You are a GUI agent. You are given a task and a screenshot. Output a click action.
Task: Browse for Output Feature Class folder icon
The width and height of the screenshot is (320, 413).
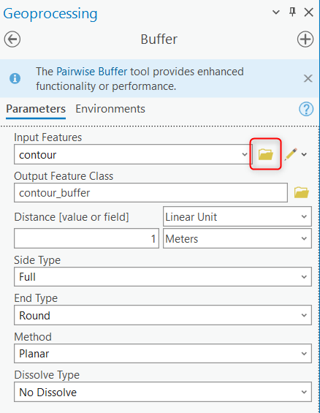302,192
